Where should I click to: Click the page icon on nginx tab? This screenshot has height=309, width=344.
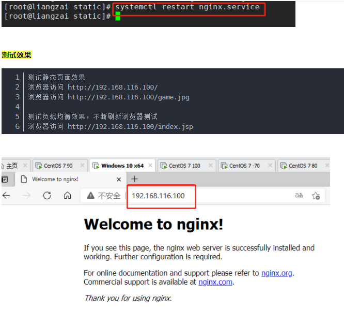24,179
